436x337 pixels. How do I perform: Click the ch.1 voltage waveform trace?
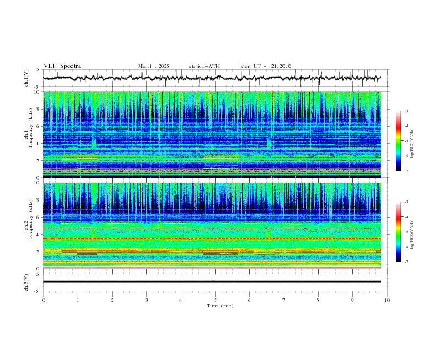[x=212, y=78]
